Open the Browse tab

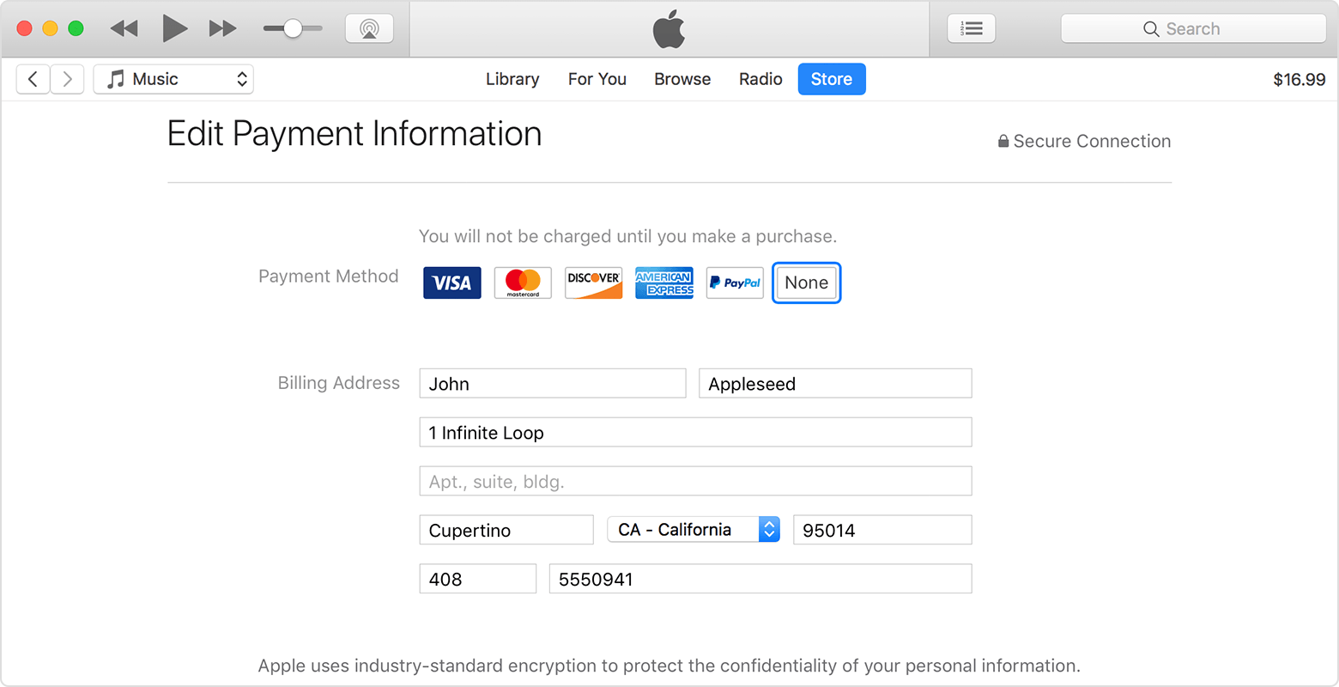pos(682,79)
